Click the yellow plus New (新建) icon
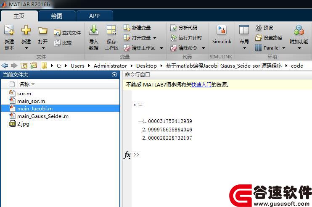This screenshot has width=312, height=207. [x=26, y=30]
